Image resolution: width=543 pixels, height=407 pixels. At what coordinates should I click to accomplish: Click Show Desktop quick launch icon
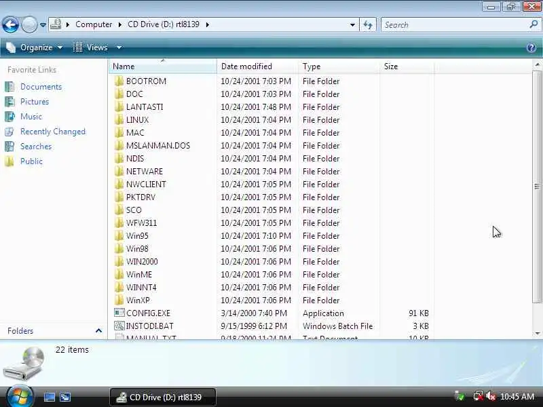tap(49, 397)
